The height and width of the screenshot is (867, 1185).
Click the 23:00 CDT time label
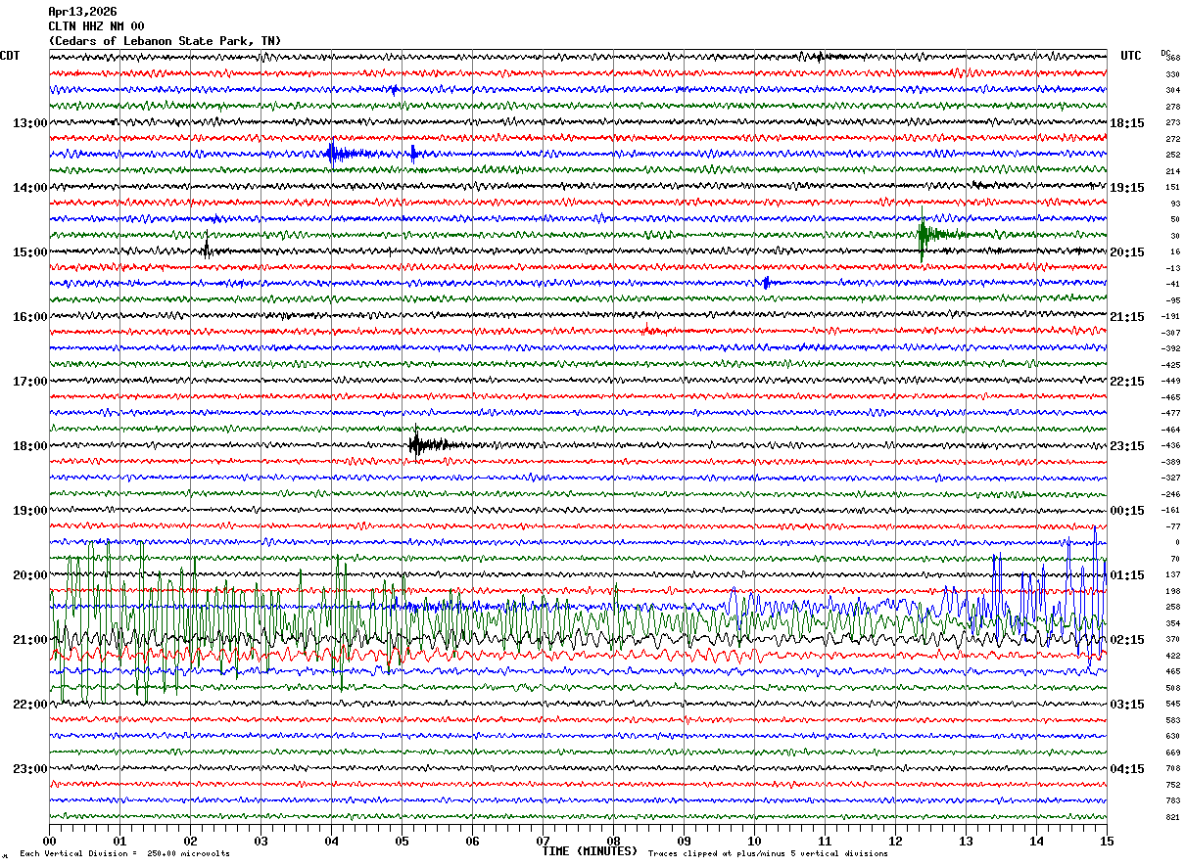[x=29, y=768]
